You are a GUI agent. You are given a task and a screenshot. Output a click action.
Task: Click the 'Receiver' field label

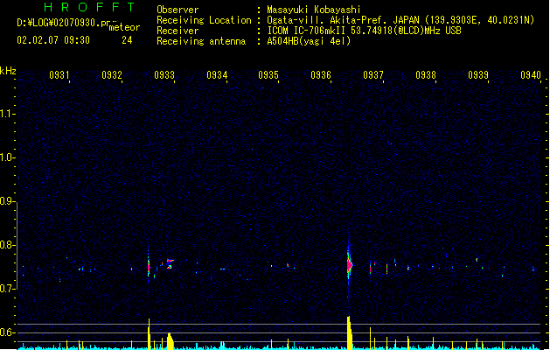[x=178, y=31]
